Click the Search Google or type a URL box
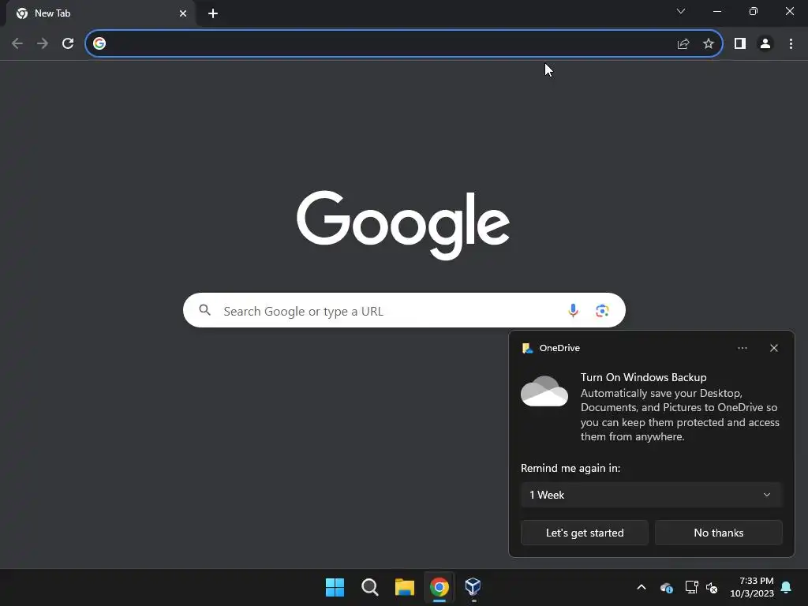Viewport: 808px width, 606px height. coord(404,311)
